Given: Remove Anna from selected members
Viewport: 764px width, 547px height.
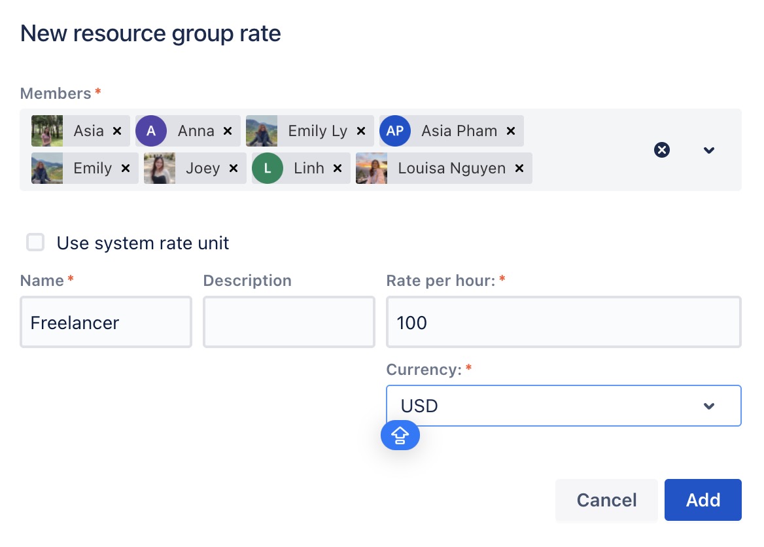Looking at the screenshot, I should click(x=228, y=131).
